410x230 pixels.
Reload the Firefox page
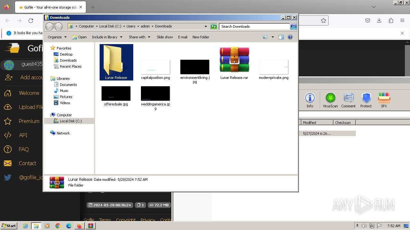31,21
